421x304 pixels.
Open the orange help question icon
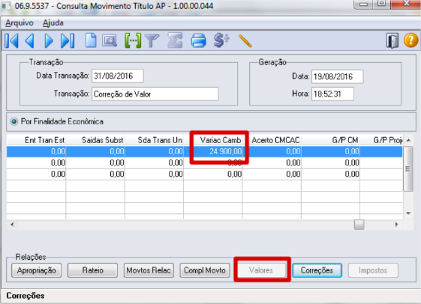pos(410,40)
